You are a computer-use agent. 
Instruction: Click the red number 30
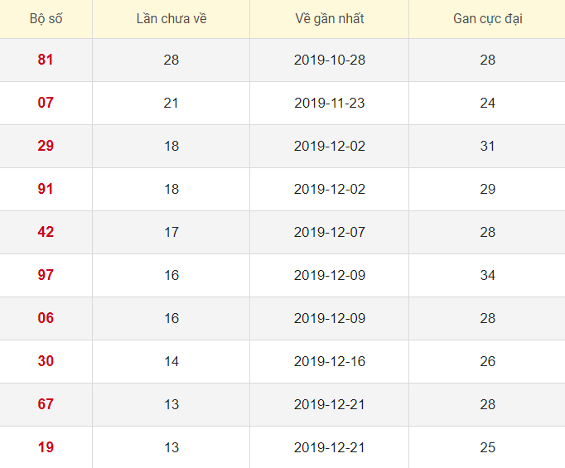[x=46, y=361]
